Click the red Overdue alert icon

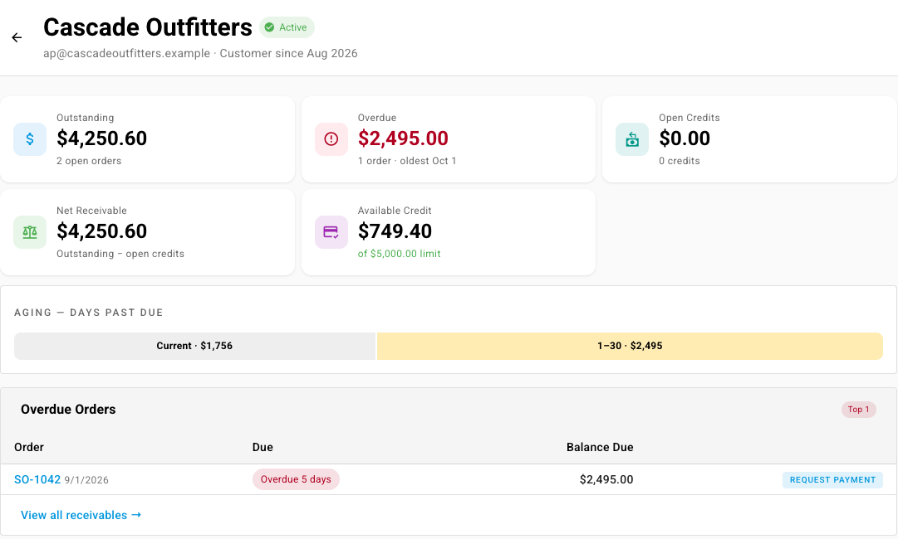[331, 138]
